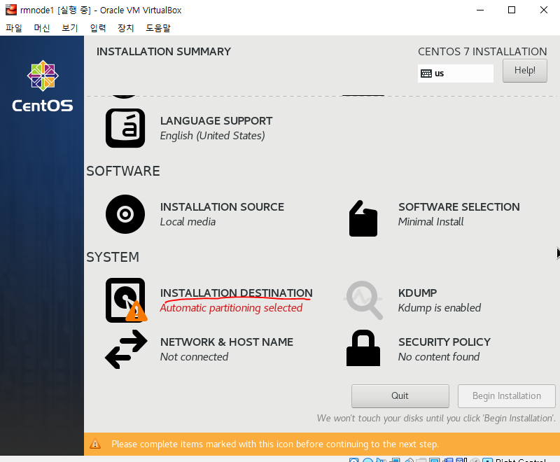
Task: Click 'Not connected' status text
Action: (194, 357)
